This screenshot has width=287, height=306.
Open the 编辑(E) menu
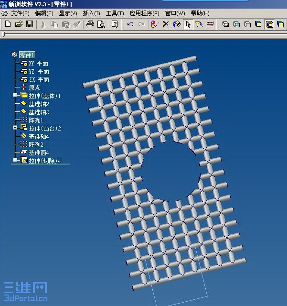[x=44, y=13]
